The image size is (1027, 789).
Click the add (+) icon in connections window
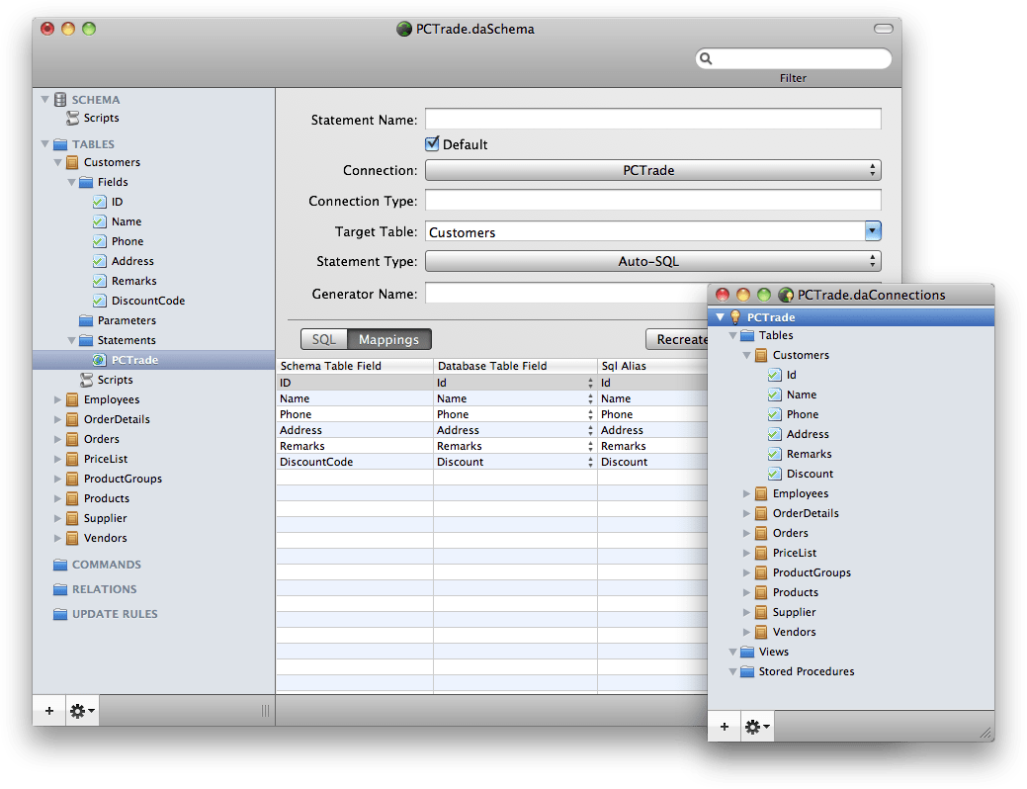click(x=724, y=726)
